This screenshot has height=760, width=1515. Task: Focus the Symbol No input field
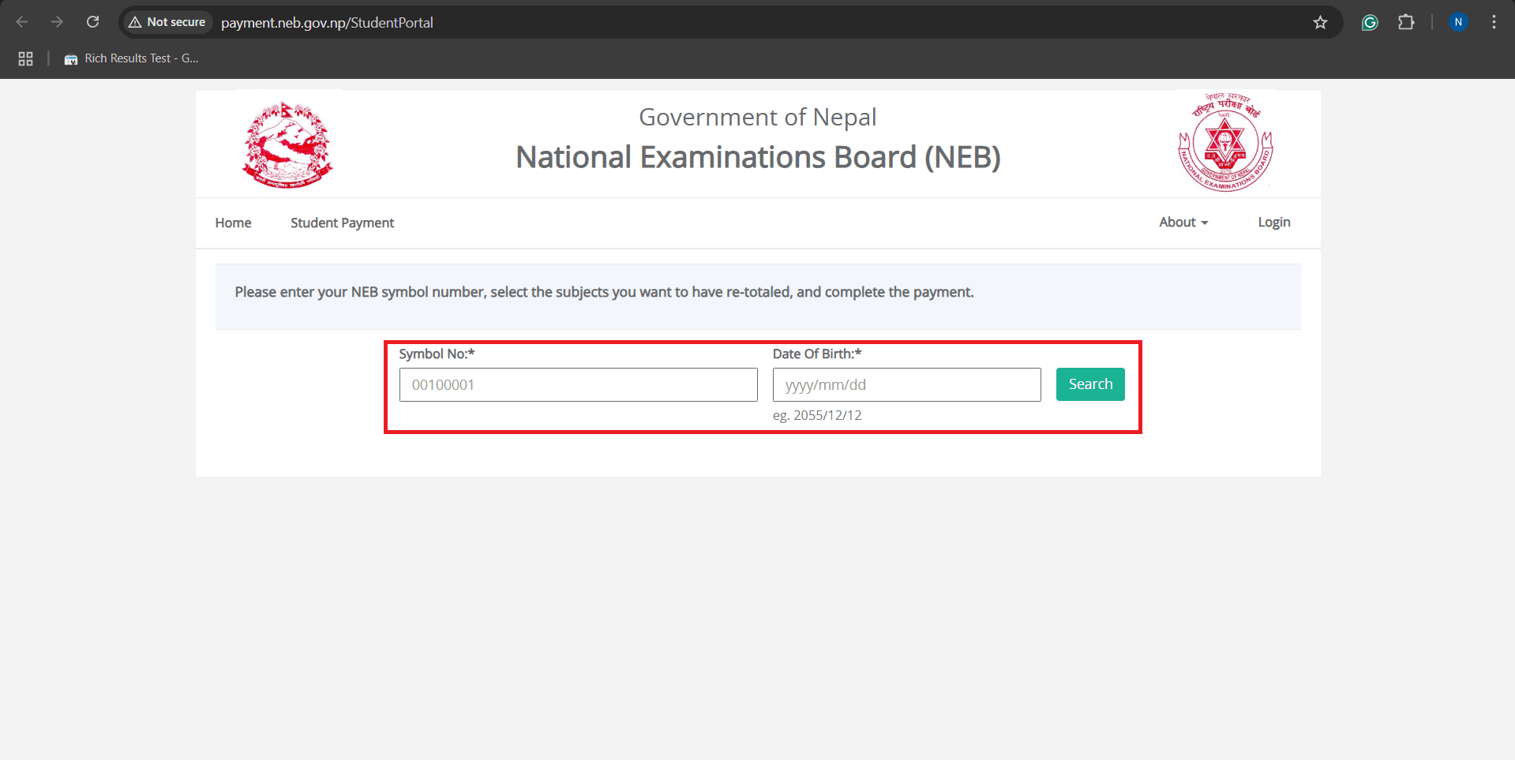[578, 385]
